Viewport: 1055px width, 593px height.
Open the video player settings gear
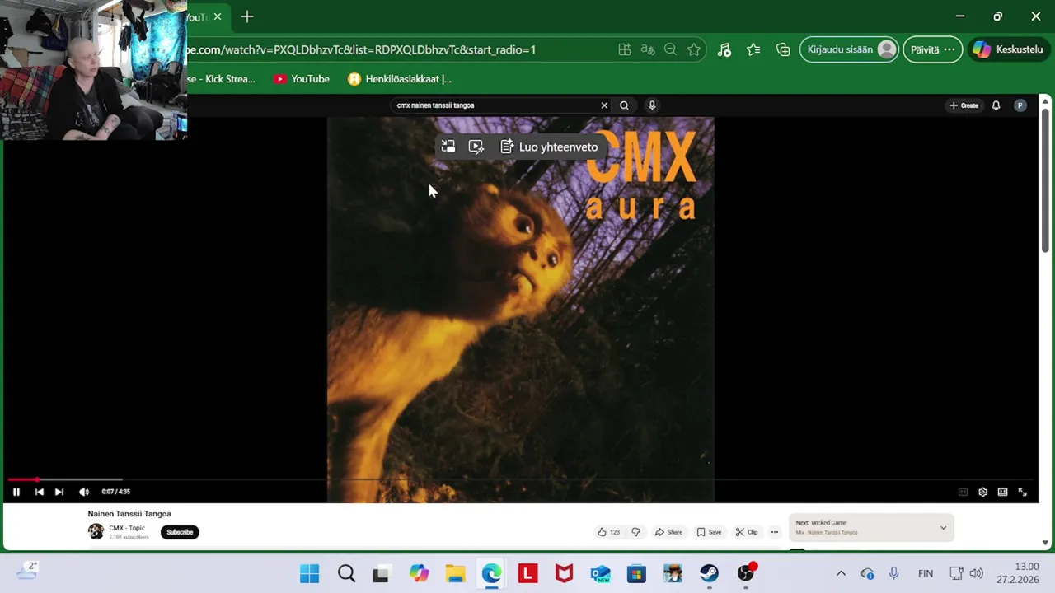982,492
